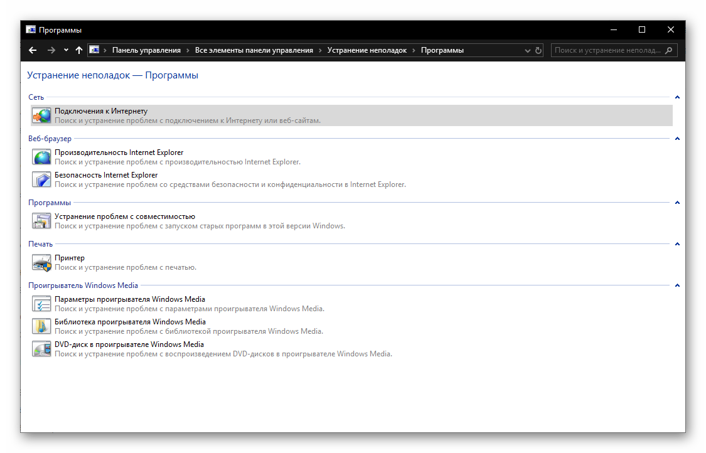706x453 pixels.
Task: Open the address bar history dropdown
Action: tap(528, 50)
